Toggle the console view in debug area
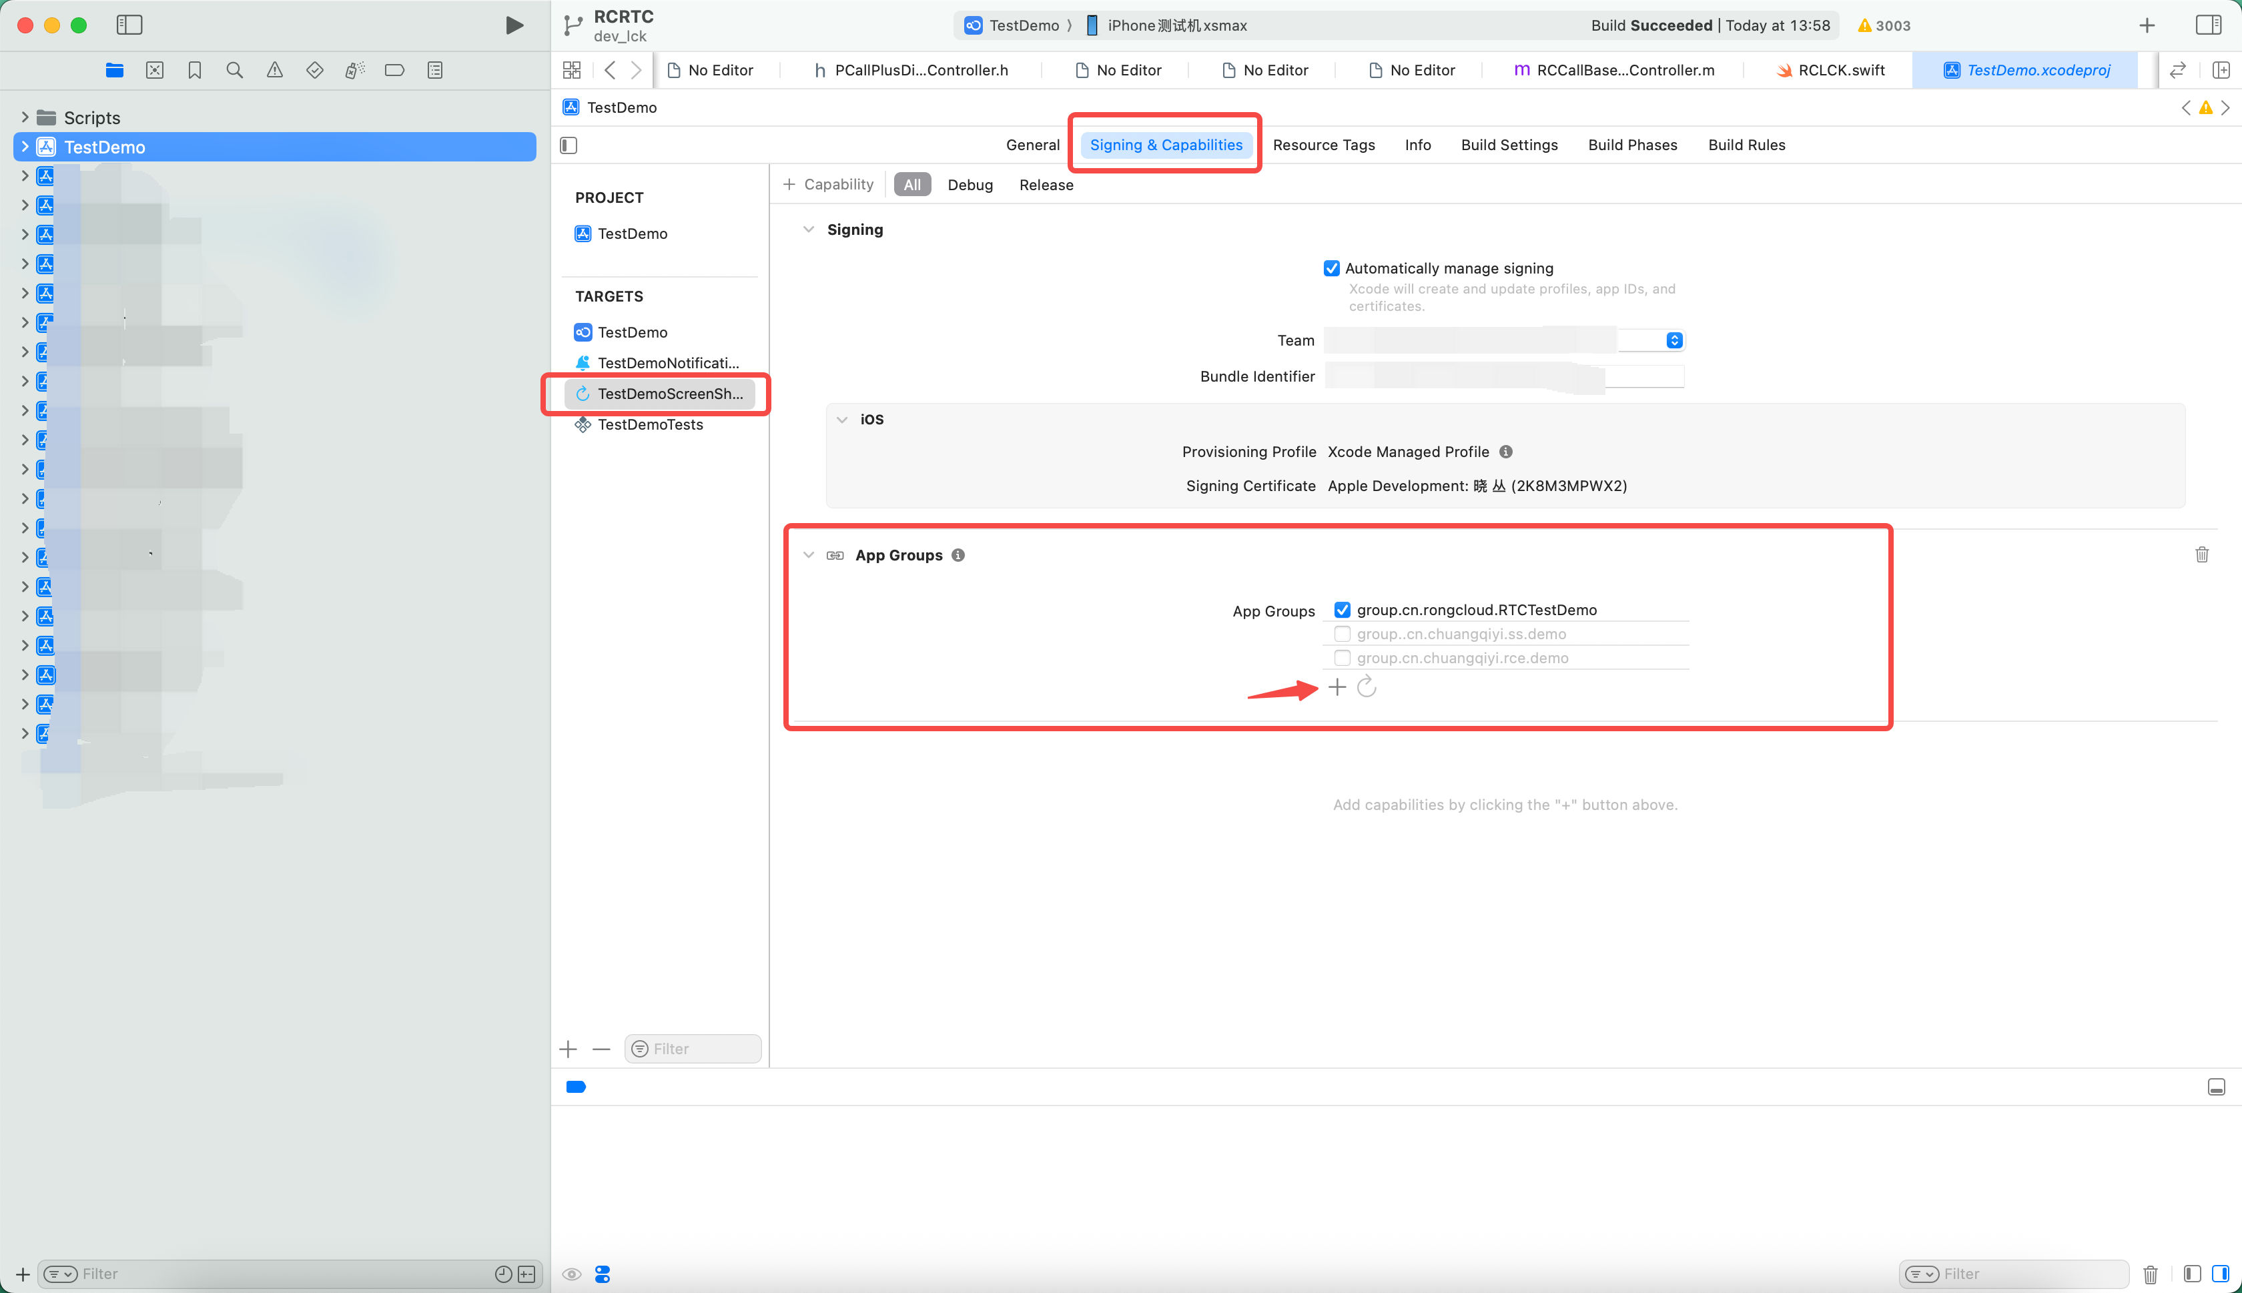The height and width of the screenshot is (1293, 2242). [x=2220, y=1274]
